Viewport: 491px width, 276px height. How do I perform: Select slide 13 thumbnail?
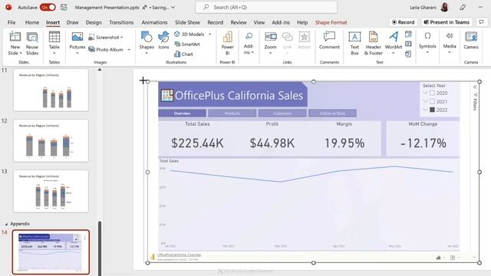[51, 191]
